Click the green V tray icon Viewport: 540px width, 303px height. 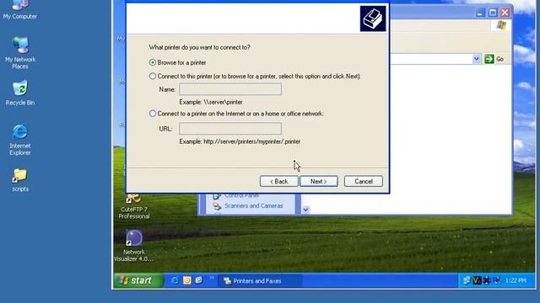477,280
